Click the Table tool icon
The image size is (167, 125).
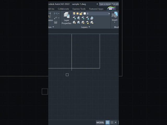pos(56,22)
